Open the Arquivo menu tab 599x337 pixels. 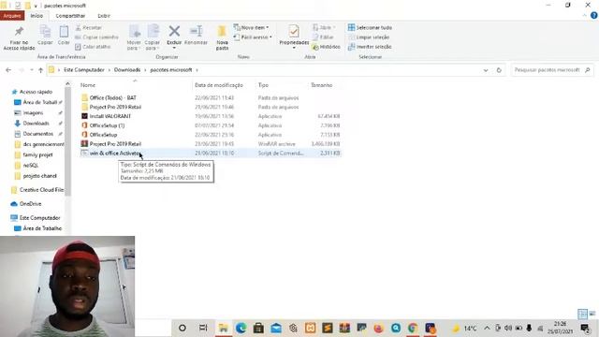point(12,16)
